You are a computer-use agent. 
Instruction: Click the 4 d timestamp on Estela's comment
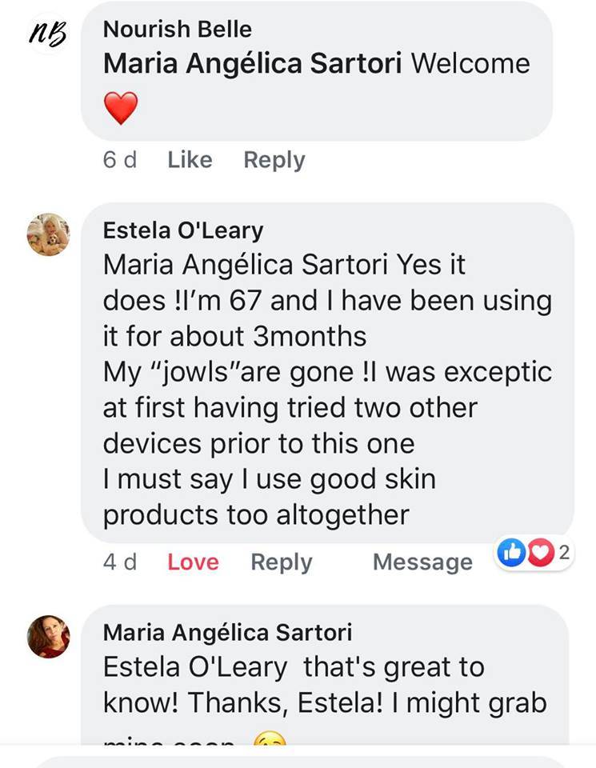[119, 562]
